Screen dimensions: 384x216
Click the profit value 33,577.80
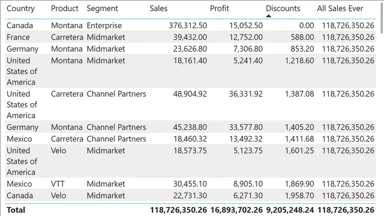tap(246, 127)
